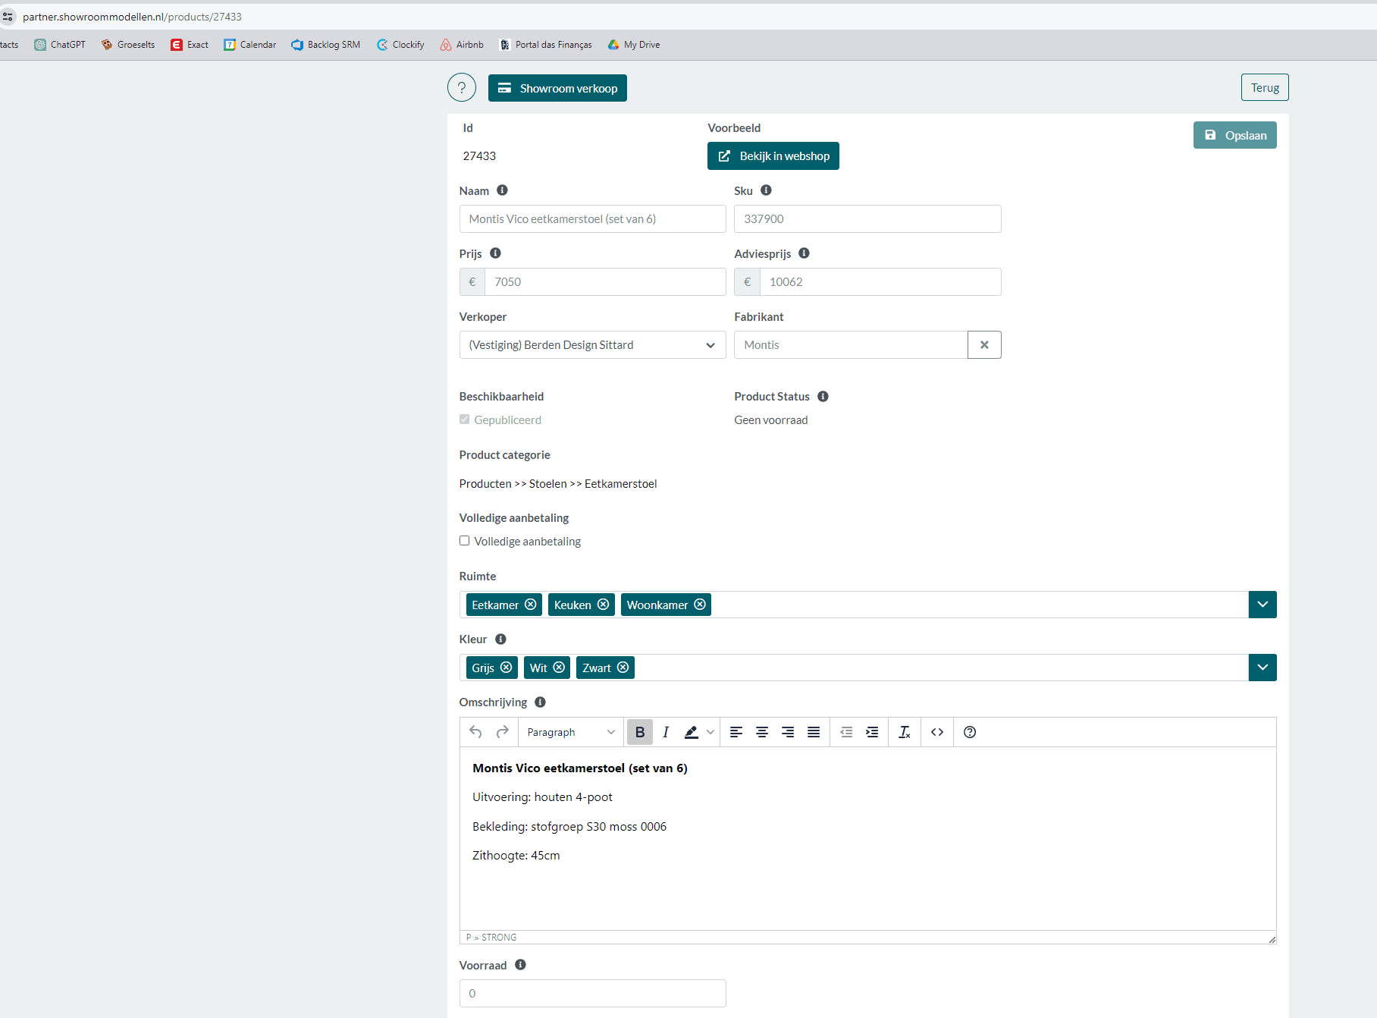Undo the last editor change

(476, 732)
